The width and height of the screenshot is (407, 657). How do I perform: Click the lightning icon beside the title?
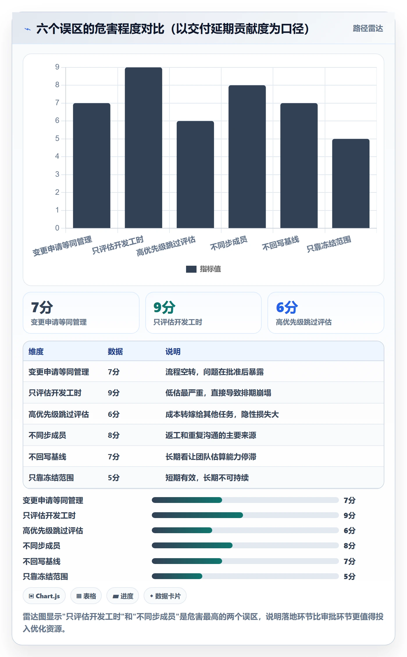[27, 29]
